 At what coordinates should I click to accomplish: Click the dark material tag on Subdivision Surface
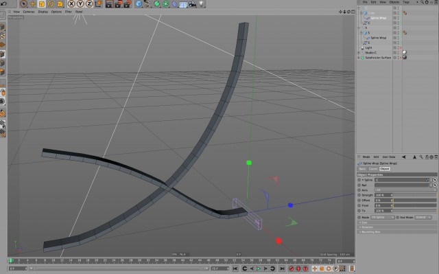pyautogui.click(x=405, y=58)
